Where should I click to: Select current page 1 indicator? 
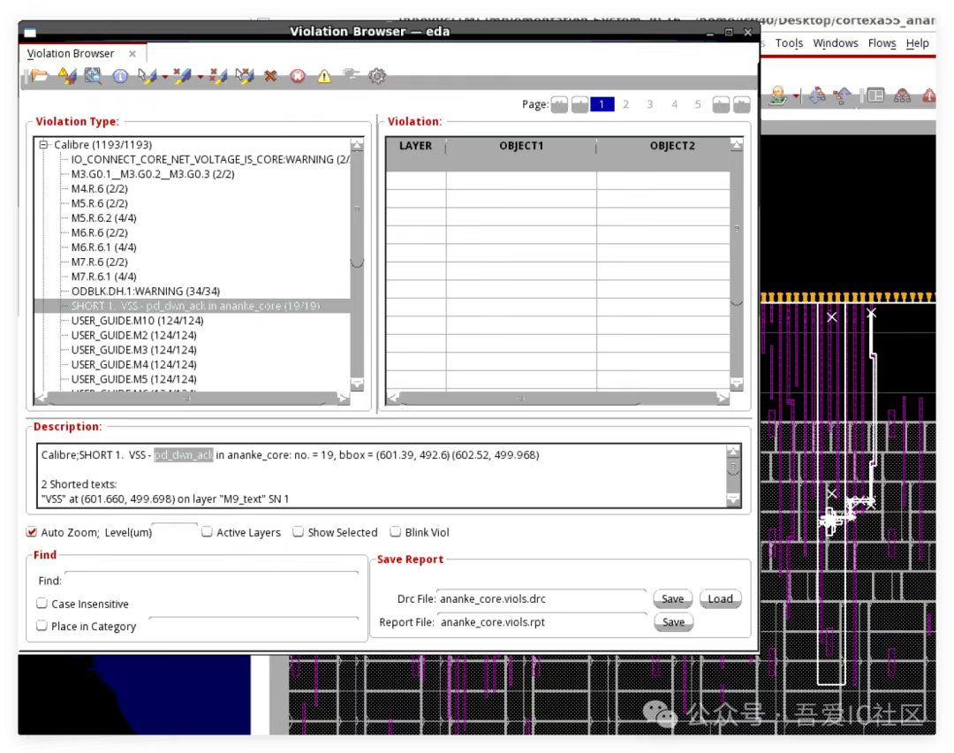point(602,104)
